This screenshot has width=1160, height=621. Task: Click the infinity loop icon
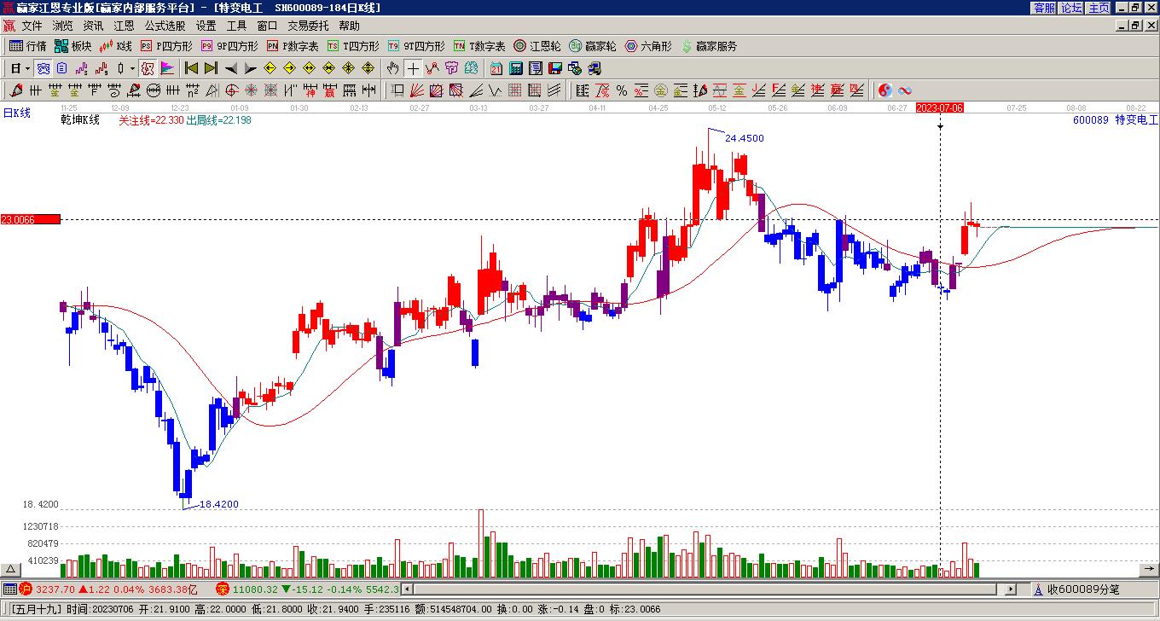coord(904,90)
